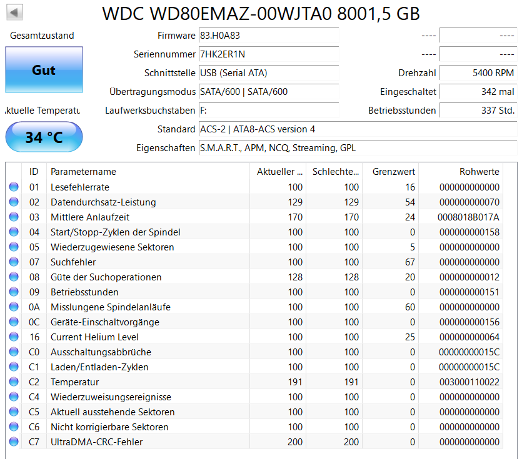
Task: Click status orb for Datendurchsatz-Leistung row
Action: (14, 202)
